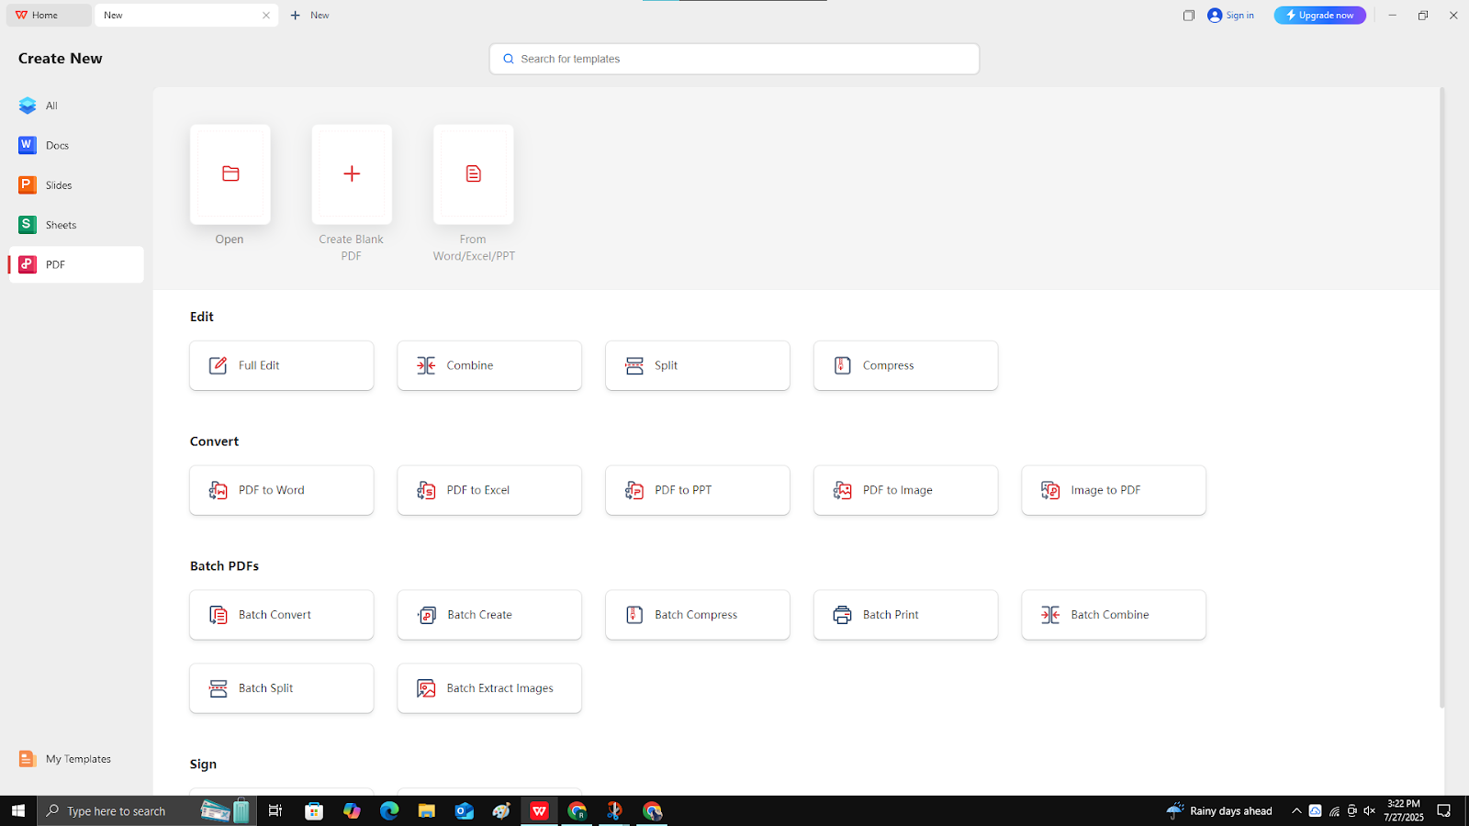
Task: Click the Search for templates field
Action: [734, 59]
